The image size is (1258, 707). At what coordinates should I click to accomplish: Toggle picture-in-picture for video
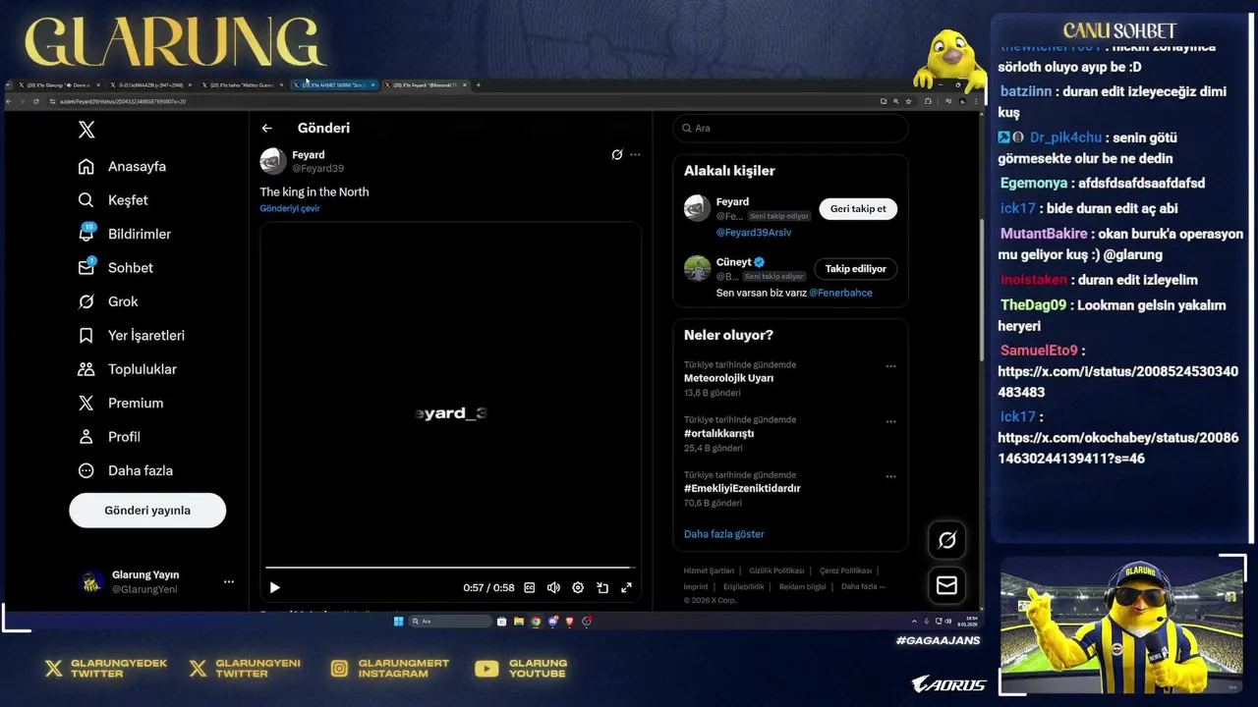click(602, 587)
